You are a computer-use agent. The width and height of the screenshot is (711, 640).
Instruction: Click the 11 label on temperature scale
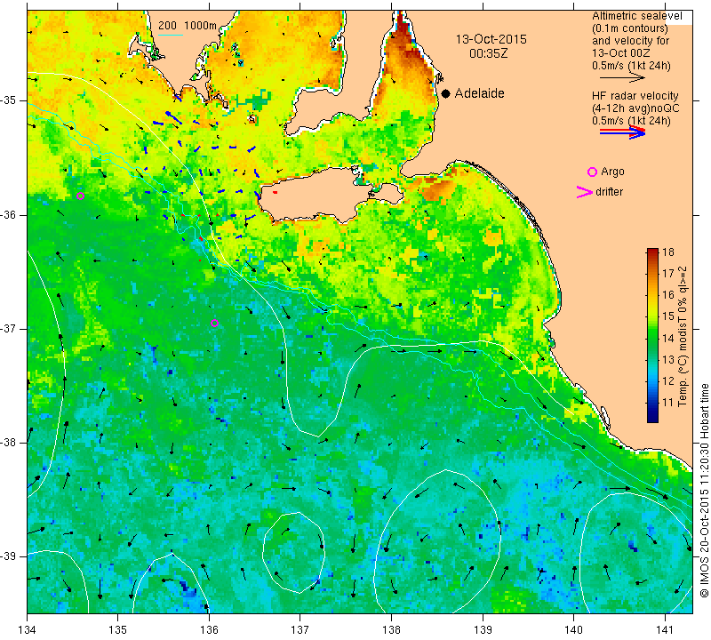point(668,402)
